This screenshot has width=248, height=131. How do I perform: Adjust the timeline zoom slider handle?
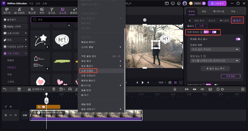point(223,89)
